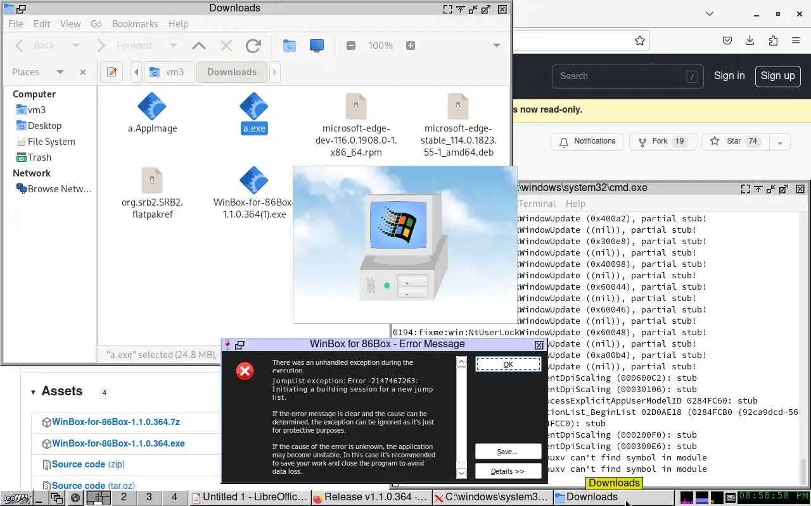Select the microsoft-edge-dev rpm package icon
The height and width of the screenshot is (506, 811).
pos(356,106)
